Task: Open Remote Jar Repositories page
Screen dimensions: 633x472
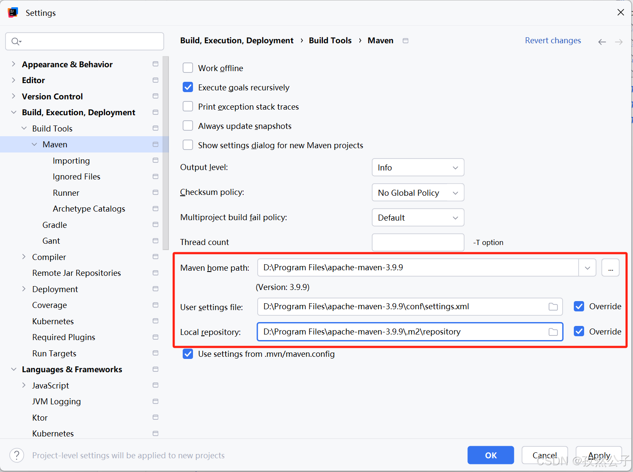Action: [76, 273]
